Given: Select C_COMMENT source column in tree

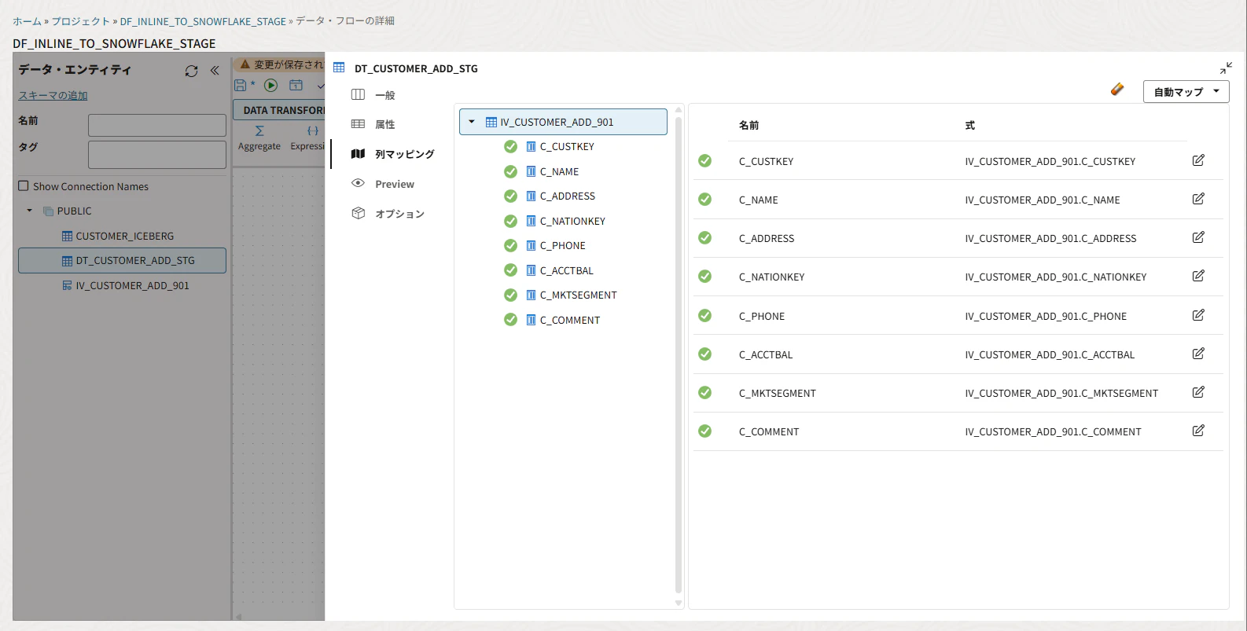Looking at the screenshot, I should (569, 320).
